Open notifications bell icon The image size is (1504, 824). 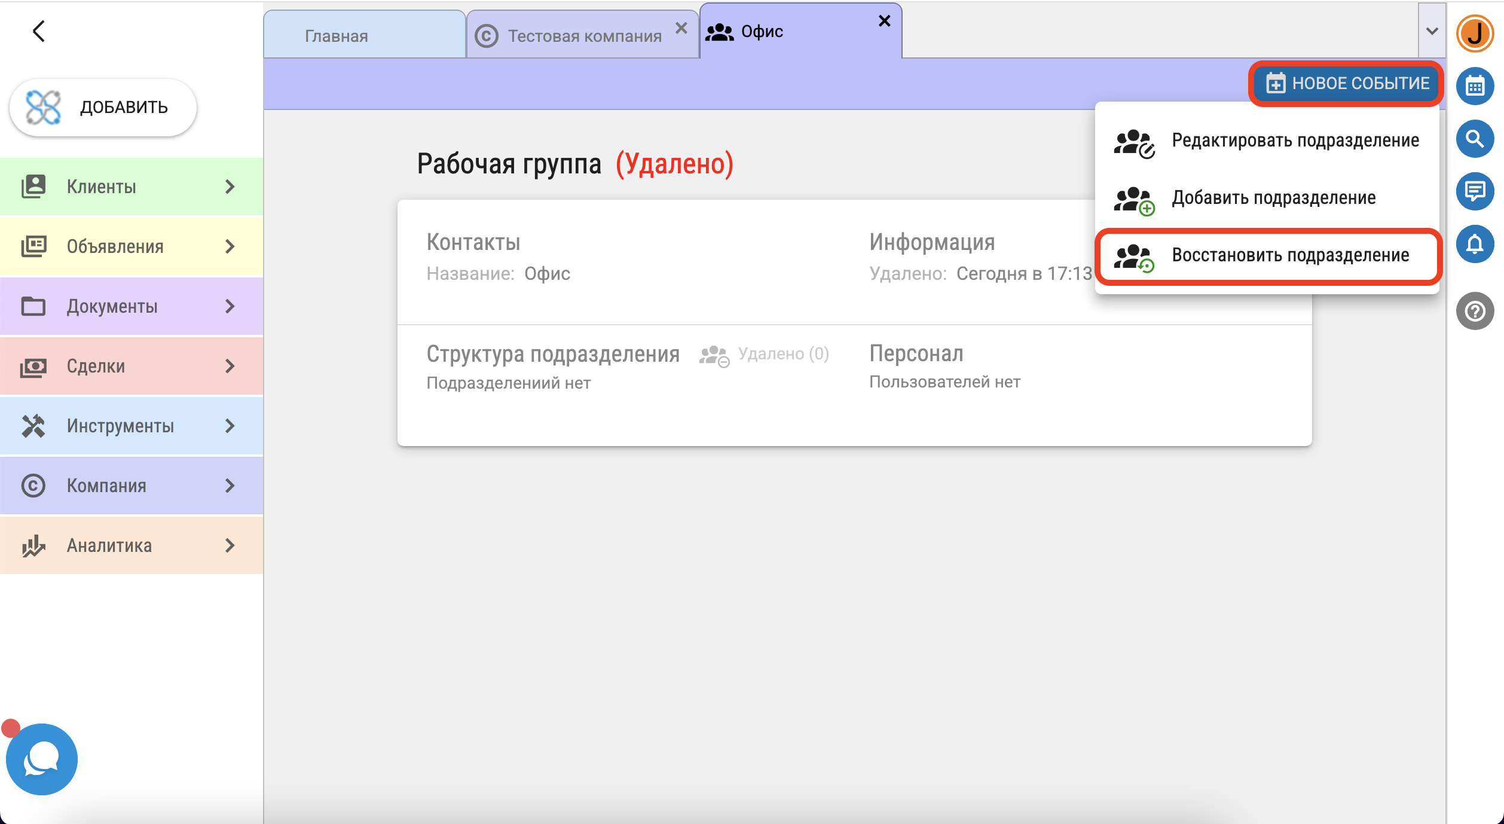[x=1475, y=244]
